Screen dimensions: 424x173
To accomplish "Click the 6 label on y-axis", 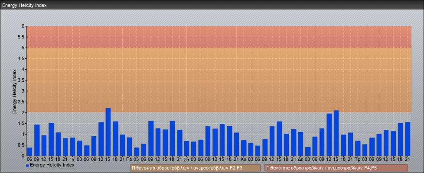I will [x=23, y=26].
